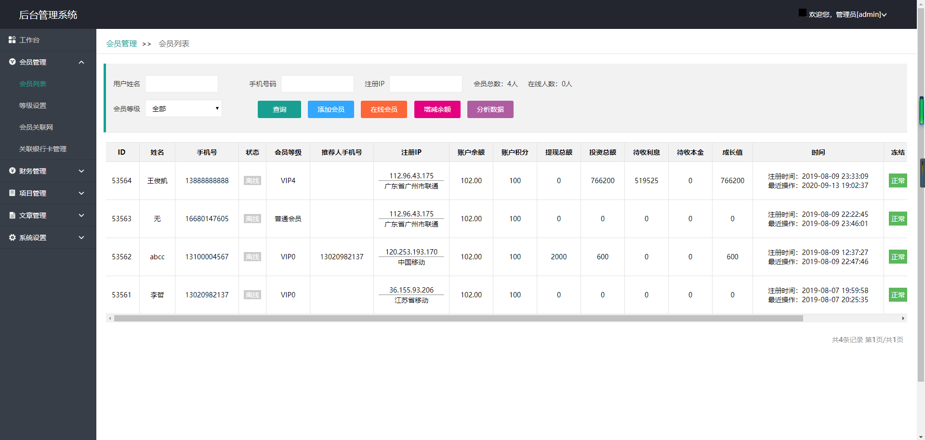Click ID cell 53561
Image resolution: width=925 pixels, height=440 pixels.
[x=121, y=295]
